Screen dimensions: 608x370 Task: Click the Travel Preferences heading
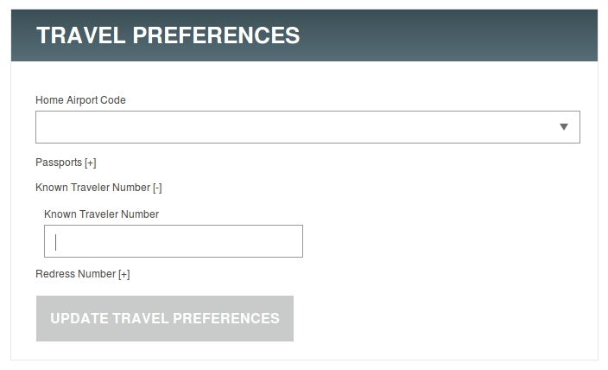point(168,35)
